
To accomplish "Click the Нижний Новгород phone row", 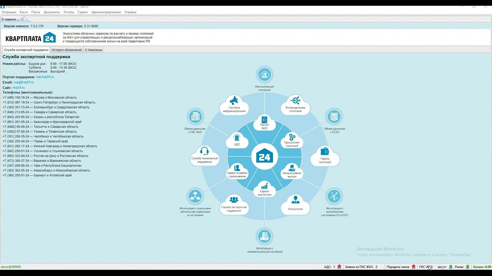I will tap(50, 146).
